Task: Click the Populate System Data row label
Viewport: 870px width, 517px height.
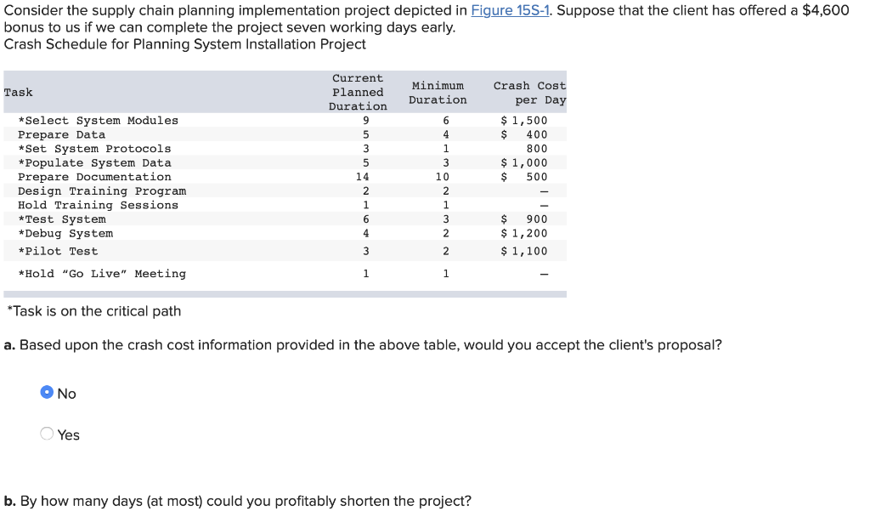Action: [x=94, y=162]
